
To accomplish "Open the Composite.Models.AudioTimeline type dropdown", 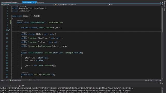I will 81,5.
